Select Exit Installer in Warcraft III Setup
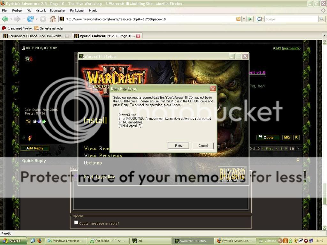Screen dimensions: 327x245 [99, 177]
